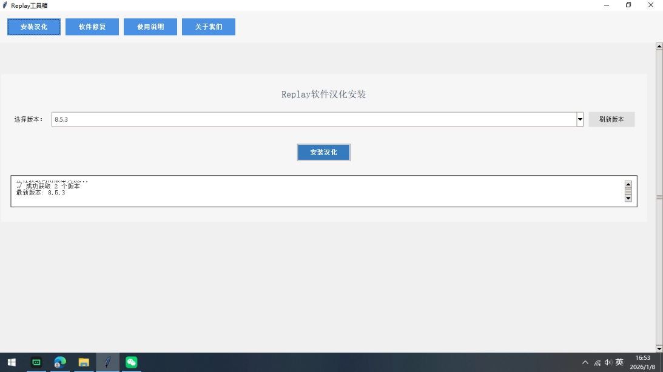Click the Replay toolbox feather taskbar icon
Viewport: 663px width, 372px height.
[107, 362]
